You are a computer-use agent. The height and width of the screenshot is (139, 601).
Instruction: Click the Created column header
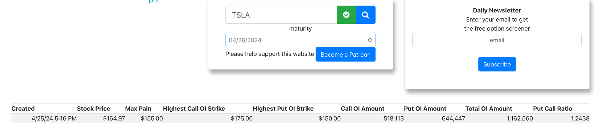(x=23, y=108)
